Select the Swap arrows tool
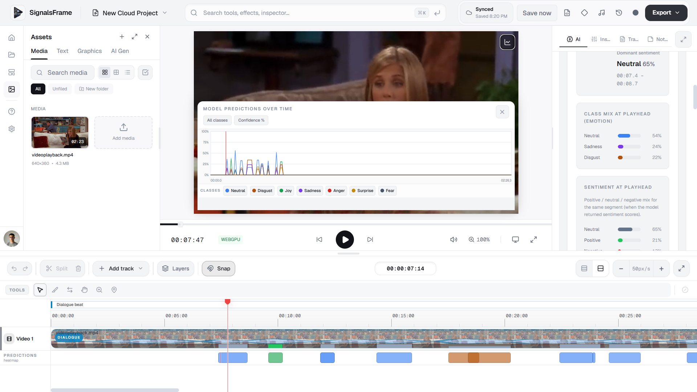 [x=70, y=290]
